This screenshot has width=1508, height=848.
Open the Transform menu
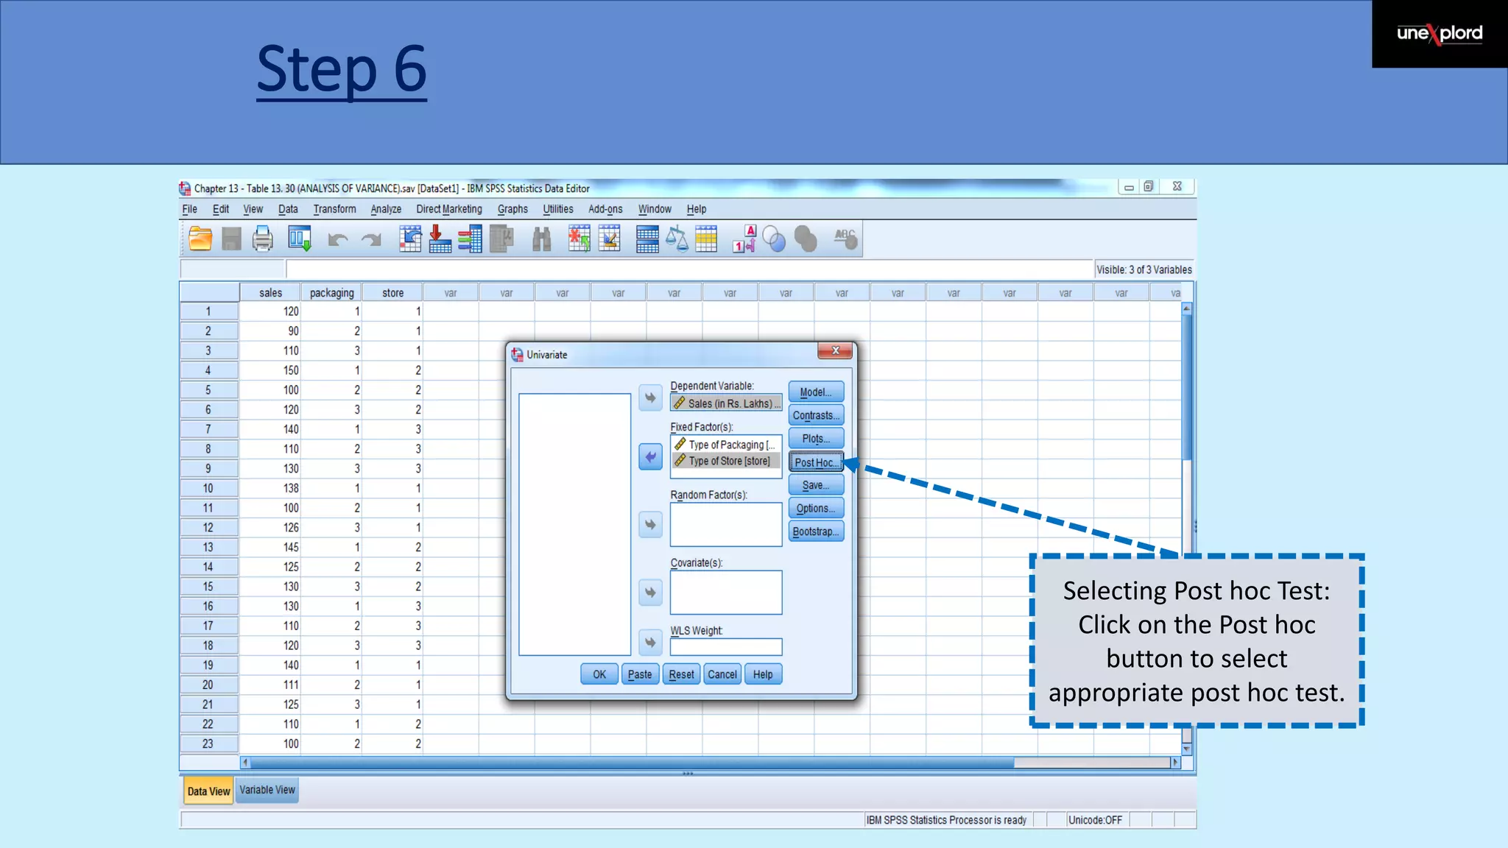pyautogui.click(x=334, y=210)
